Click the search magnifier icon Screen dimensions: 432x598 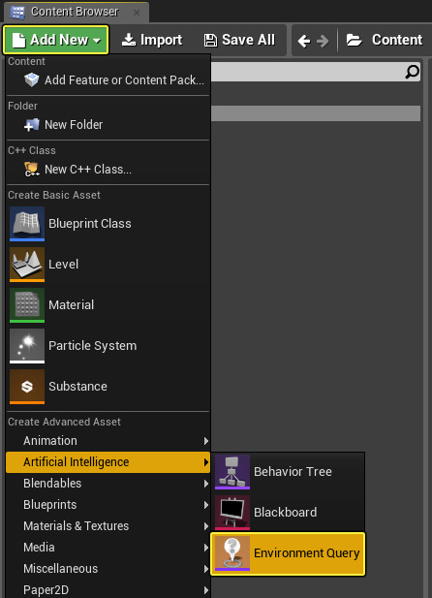pyautogui.click(x=413, y=72)
